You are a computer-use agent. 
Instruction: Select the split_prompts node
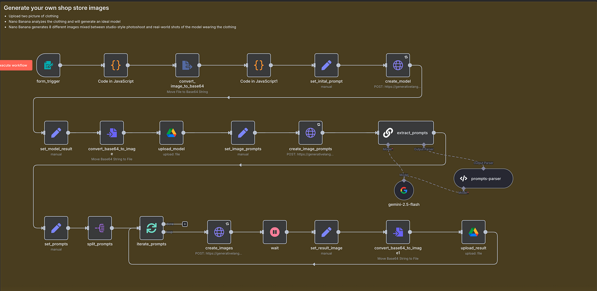[x=100, y=228]
